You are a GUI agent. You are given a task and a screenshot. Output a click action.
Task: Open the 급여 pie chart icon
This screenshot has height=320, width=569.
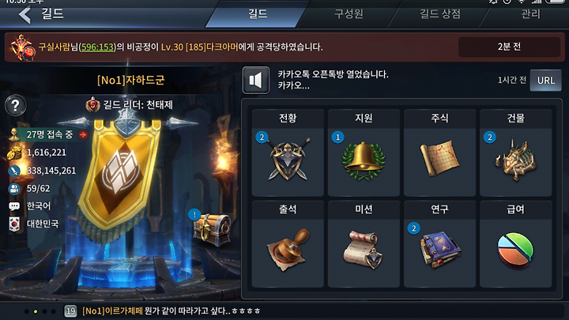[515, 250]
